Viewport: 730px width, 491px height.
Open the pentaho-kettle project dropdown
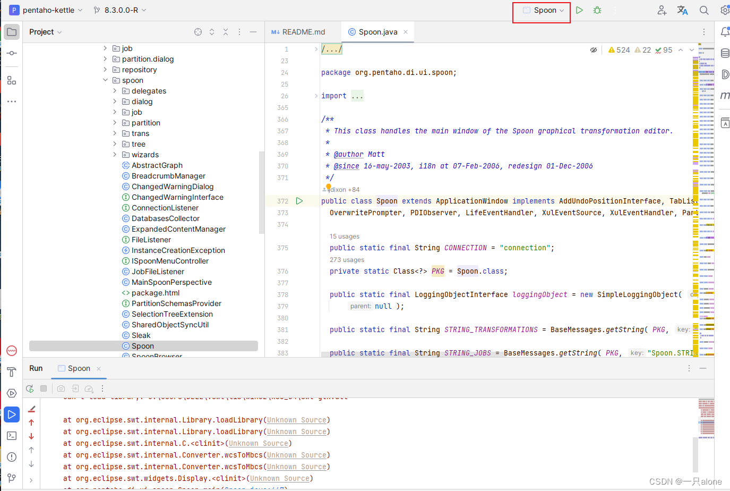pyautogui.click(x=46, y=10)
